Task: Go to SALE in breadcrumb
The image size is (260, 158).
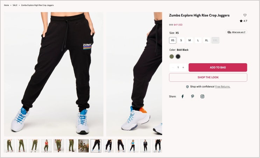Action: pos(15,5)
